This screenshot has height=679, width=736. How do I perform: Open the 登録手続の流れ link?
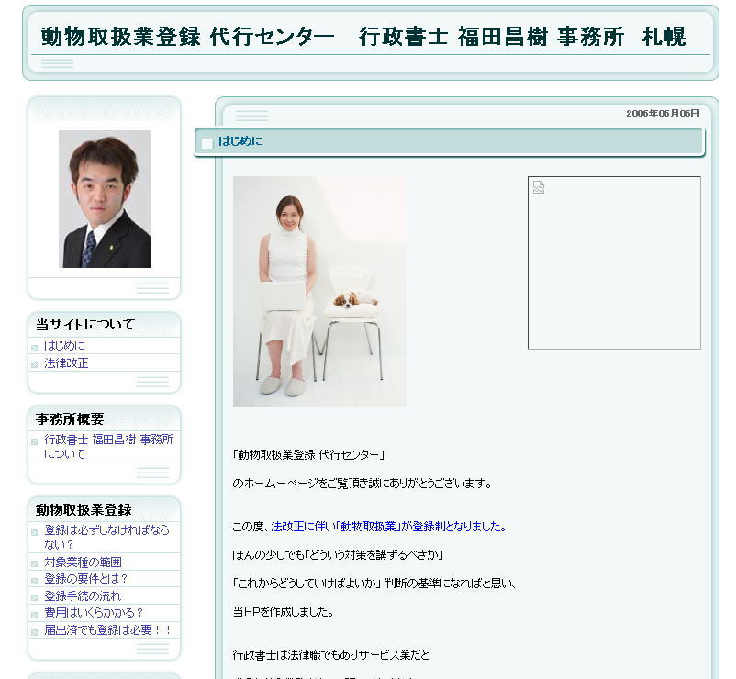click(x=83, y=596)
